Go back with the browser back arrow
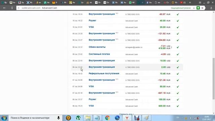 coord(4,8)
